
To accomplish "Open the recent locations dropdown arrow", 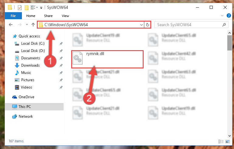I will pyautogui.click(x=27, y=24).
